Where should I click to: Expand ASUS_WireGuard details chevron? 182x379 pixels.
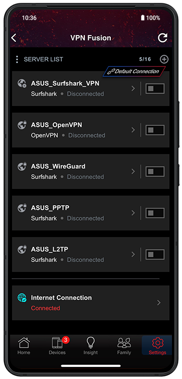pos(133,172)
